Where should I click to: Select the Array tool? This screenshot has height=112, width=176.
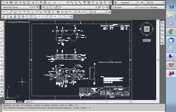click(x=19, y=17)
